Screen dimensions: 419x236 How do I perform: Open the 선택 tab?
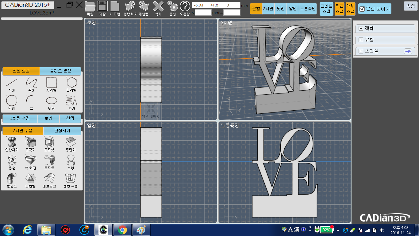[x=70, y=118]
